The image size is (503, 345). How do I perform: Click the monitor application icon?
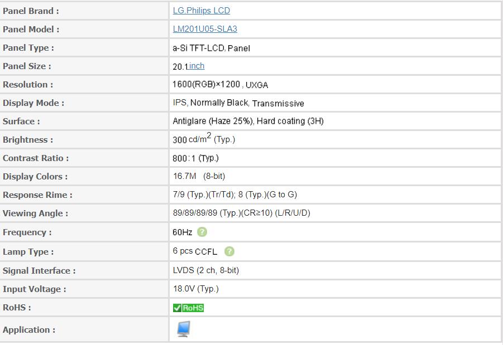click(x=184, y=329)
